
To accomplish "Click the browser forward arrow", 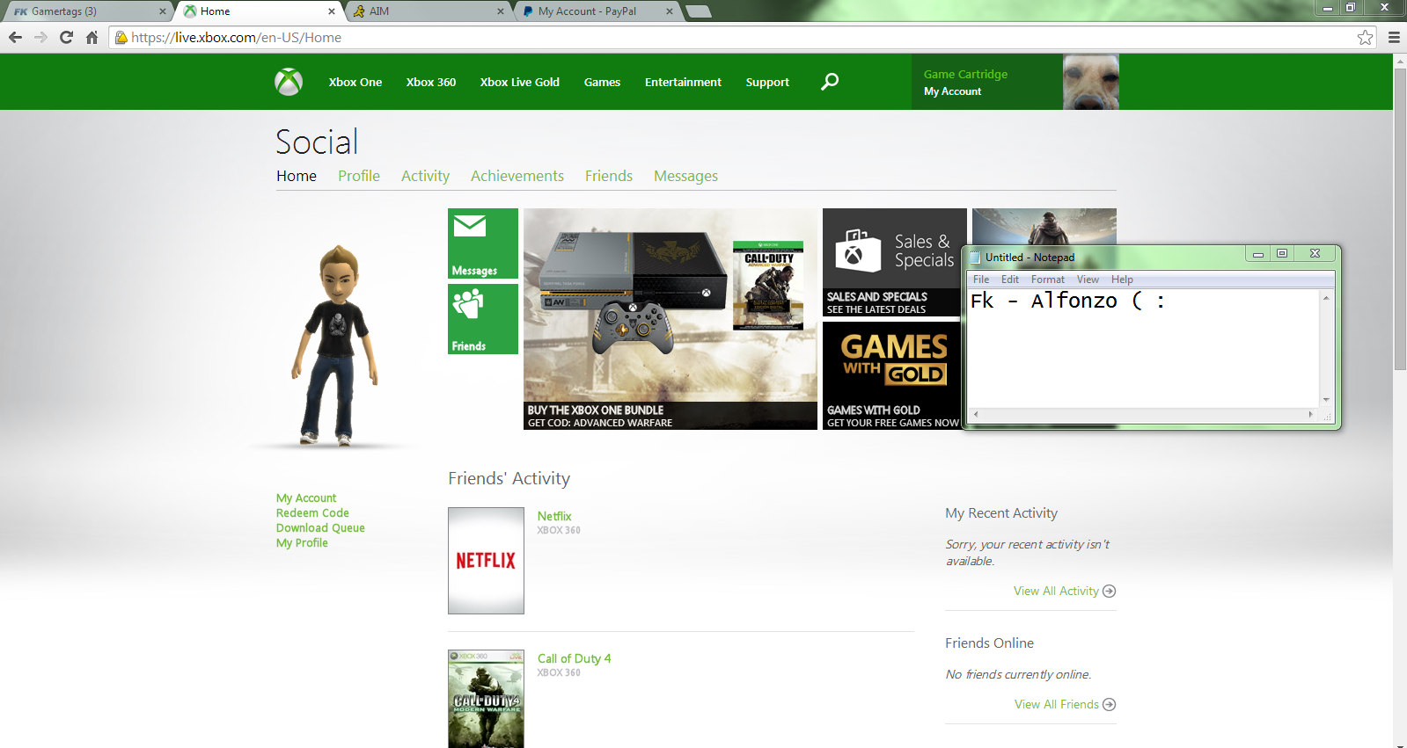I will point(40,37).
